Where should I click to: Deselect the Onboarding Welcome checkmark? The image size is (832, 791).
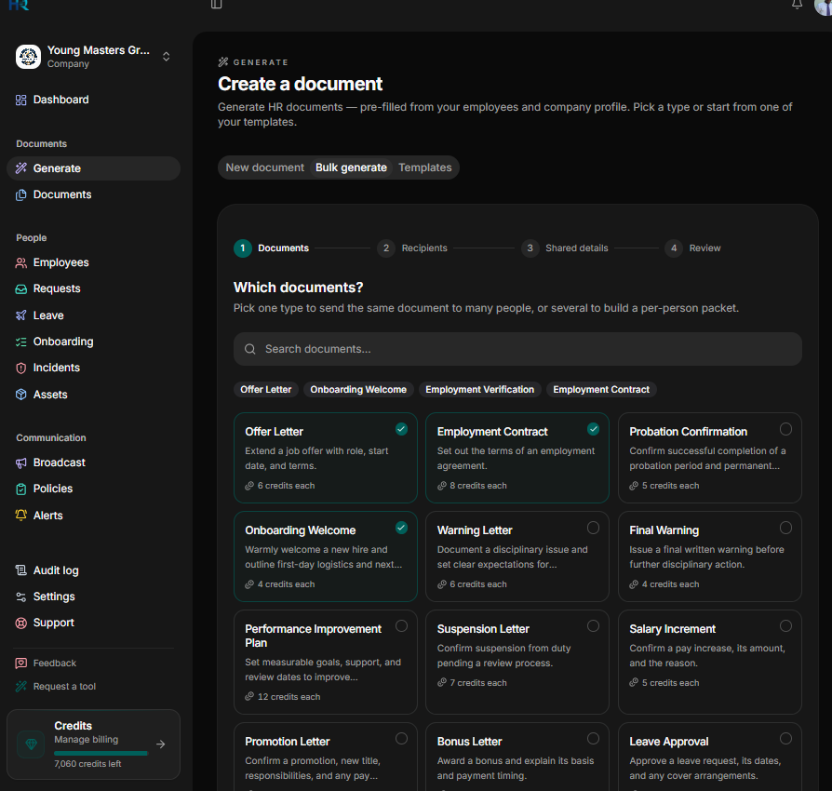pyautogui.click(x=402, y=528)
